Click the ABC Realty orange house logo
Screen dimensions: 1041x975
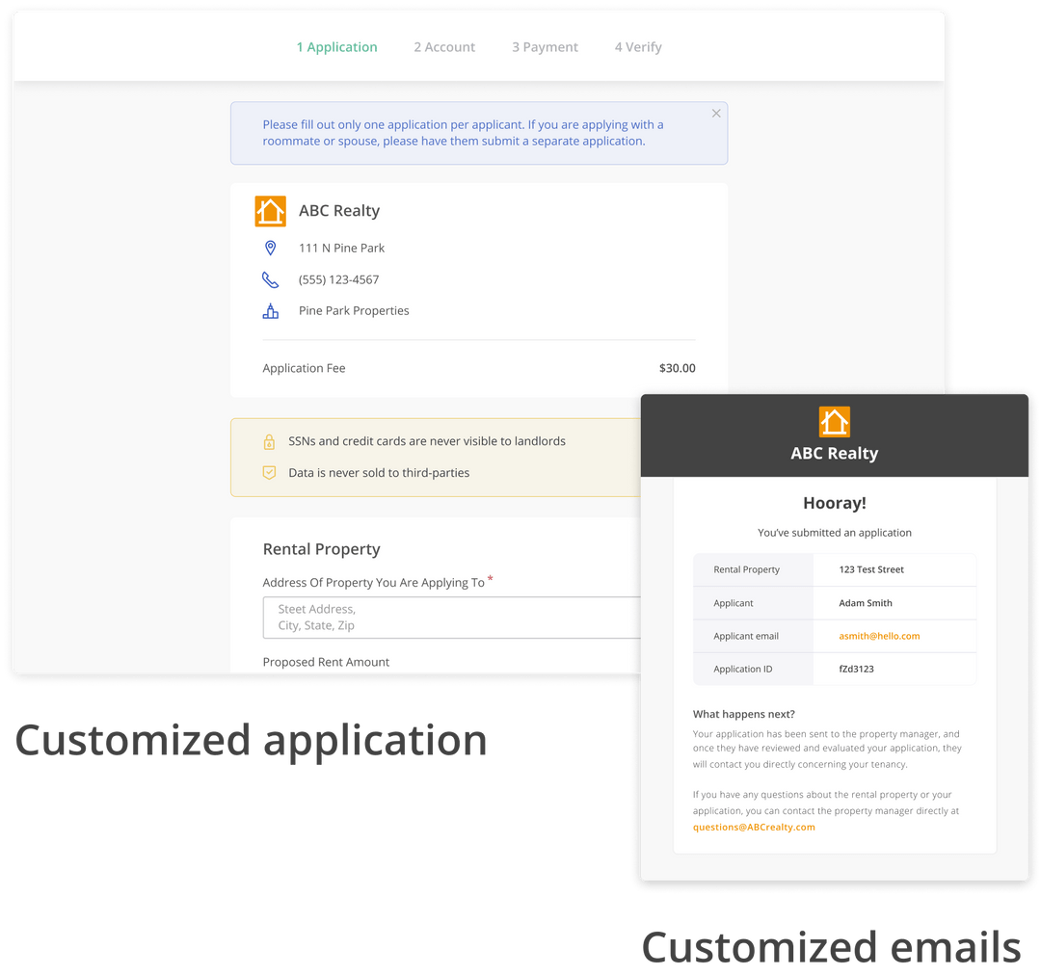coord(270,211)
